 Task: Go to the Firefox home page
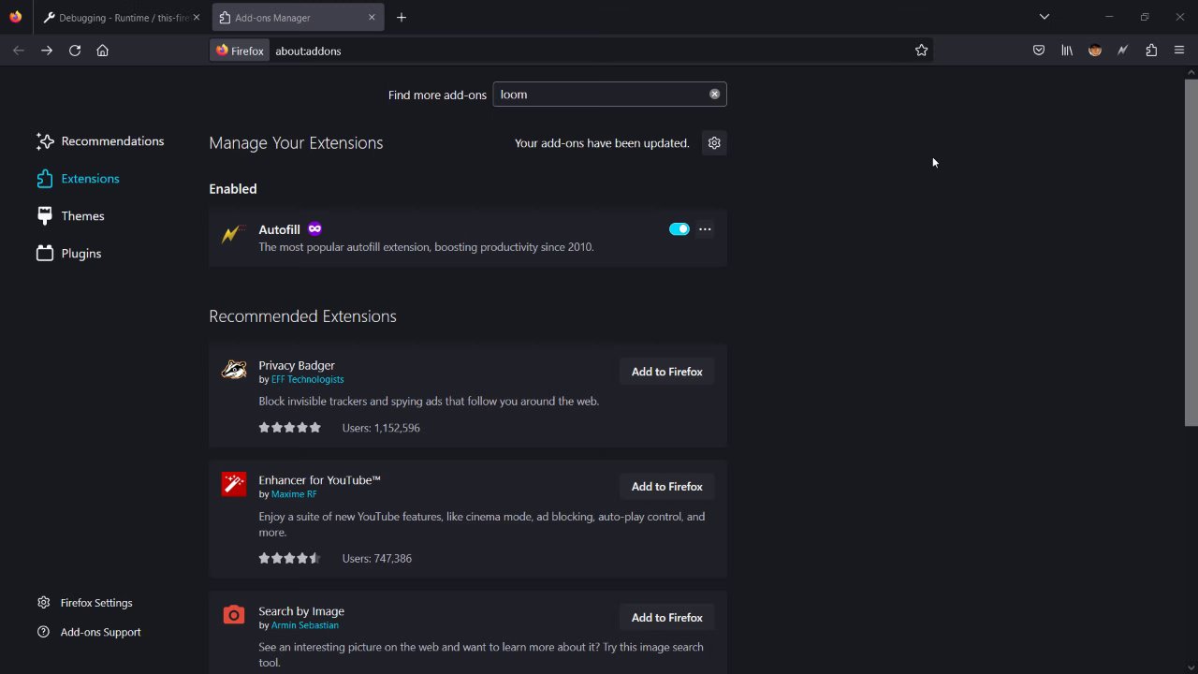(x=103, y=51)
